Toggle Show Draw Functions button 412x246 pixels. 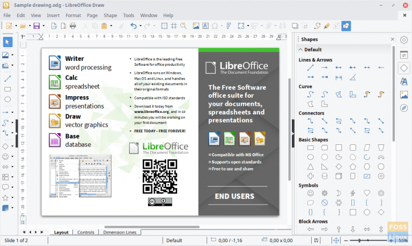(346, 26)
